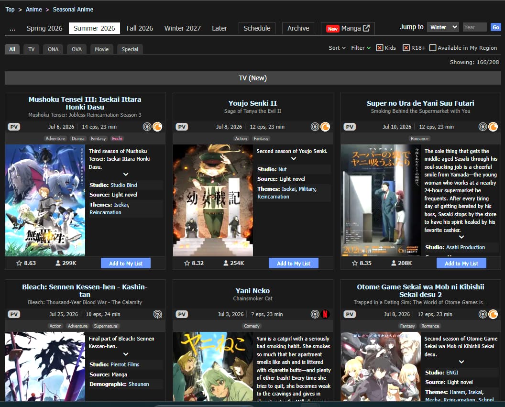Click star score icon on Mushoku Tensei card
The height and width of the screenshot is (407, 505).
pyautogui.click(x=19, y=263)
